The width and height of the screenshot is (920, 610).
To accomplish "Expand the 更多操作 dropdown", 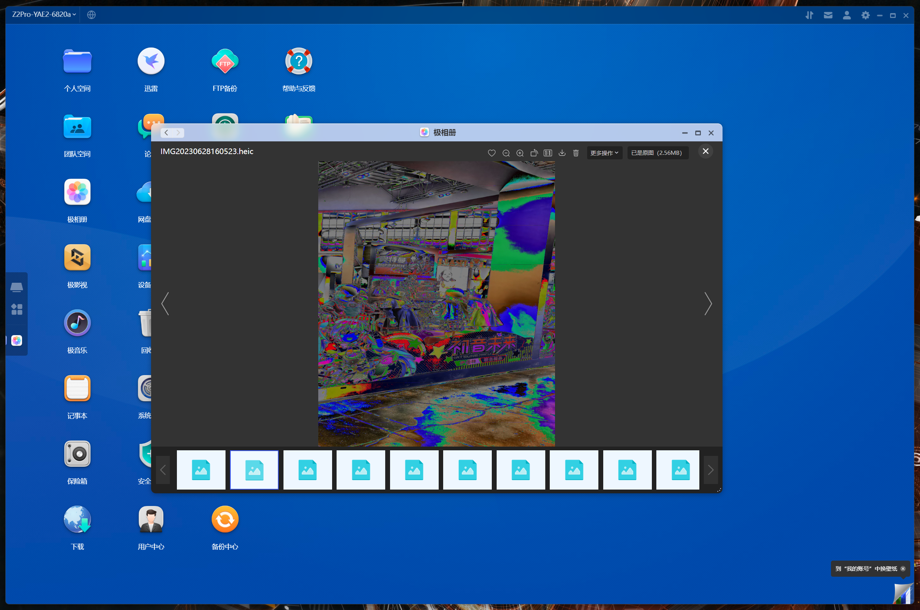I will (604, 153).
